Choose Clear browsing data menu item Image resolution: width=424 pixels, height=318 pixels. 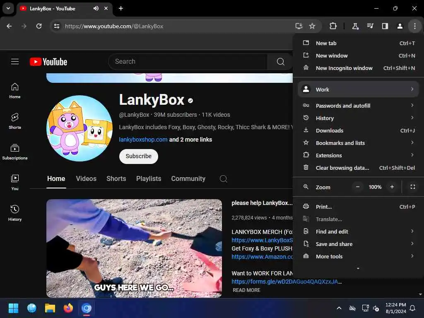pyautogui.click(x=358, y=168)
